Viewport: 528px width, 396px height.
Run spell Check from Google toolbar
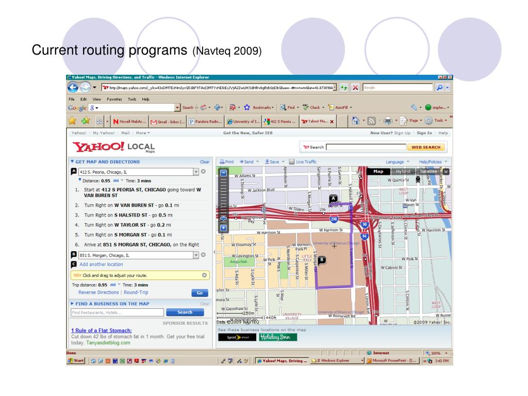(311, 107)
